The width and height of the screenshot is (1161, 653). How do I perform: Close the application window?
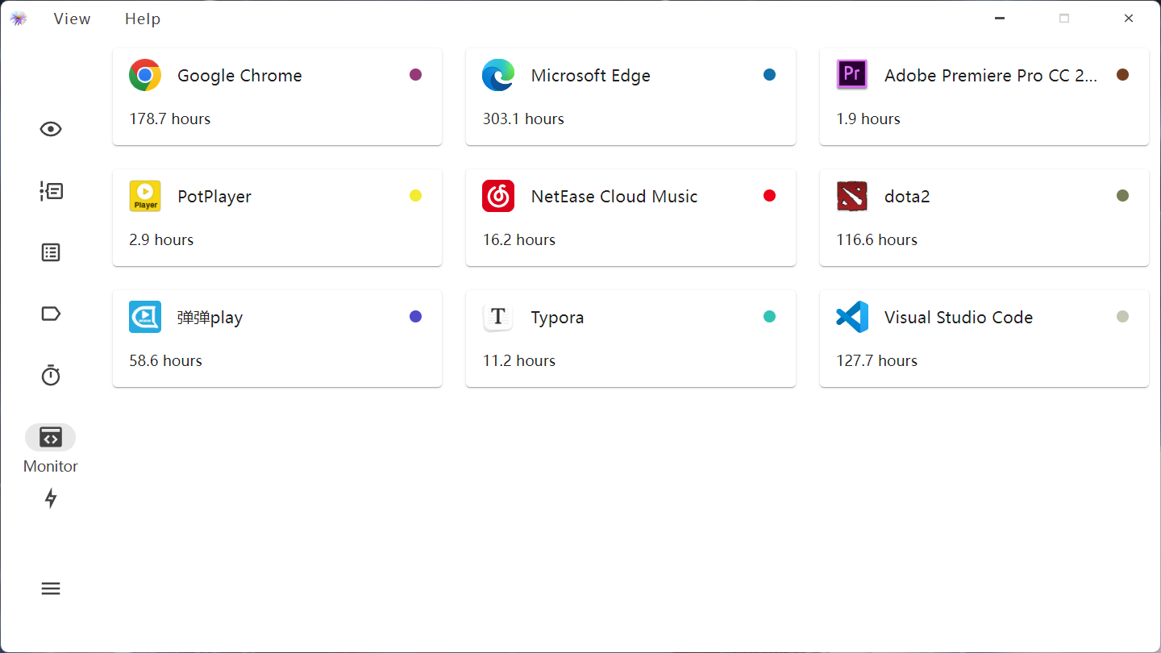[1129, 19]
